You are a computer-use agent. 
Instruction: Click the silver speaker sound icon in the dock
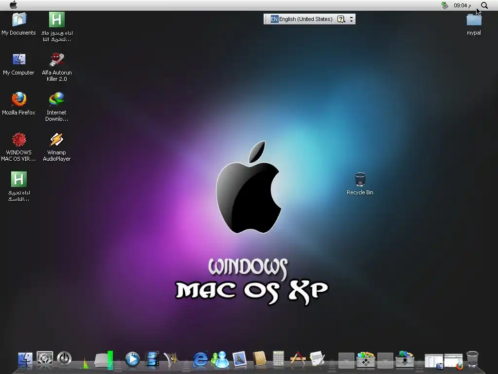tap(171, 360)
